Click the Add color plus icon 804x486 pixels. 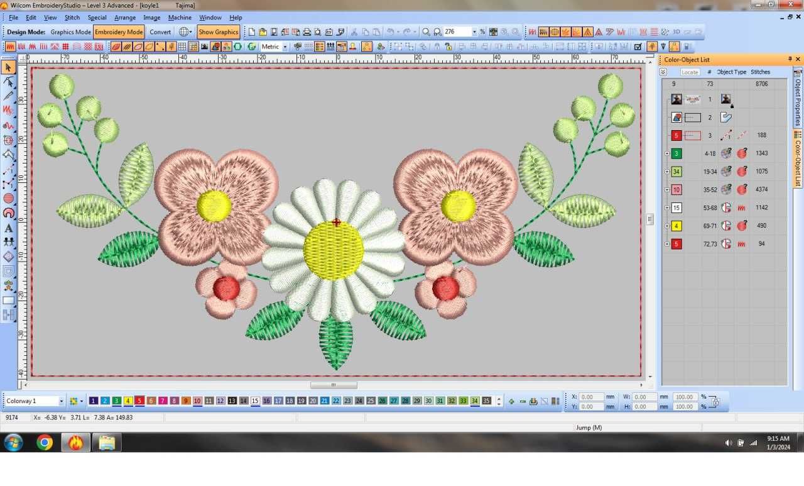click(x=511, y=401)
